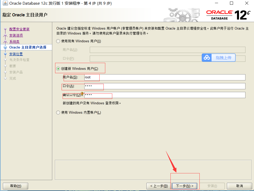Viewport: 254px width, 191px height.
Task: Close the installer window
Action: (247, 3)
